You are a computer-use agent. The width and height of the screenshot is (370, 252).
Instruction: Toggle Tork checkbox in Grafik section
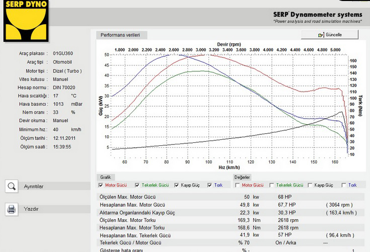(x=209, y=185)
